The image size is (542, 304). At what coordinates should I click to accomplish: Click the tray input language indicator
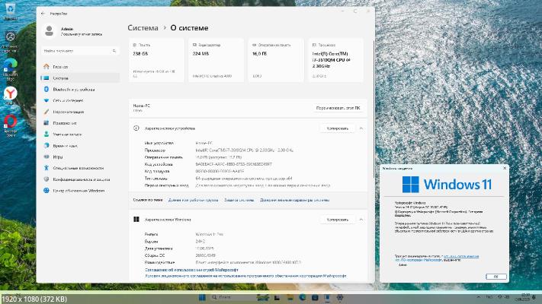pos(489,296)
